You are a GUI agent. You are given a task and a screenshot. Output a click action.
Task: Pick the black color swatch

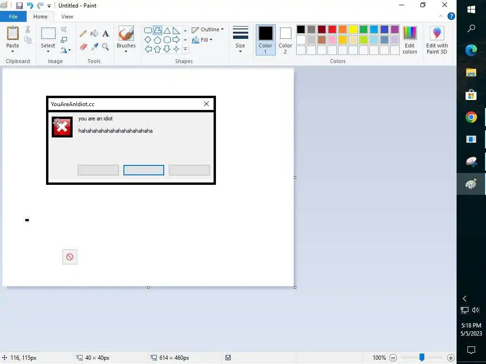click(300, 29)
